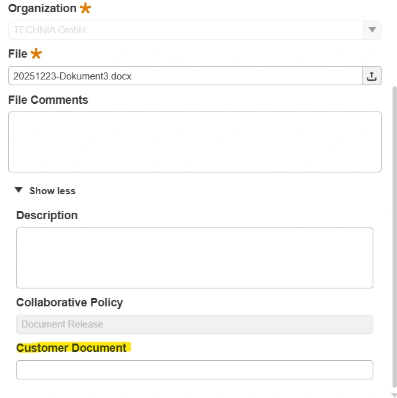Click the Organization label

(42, 8)
